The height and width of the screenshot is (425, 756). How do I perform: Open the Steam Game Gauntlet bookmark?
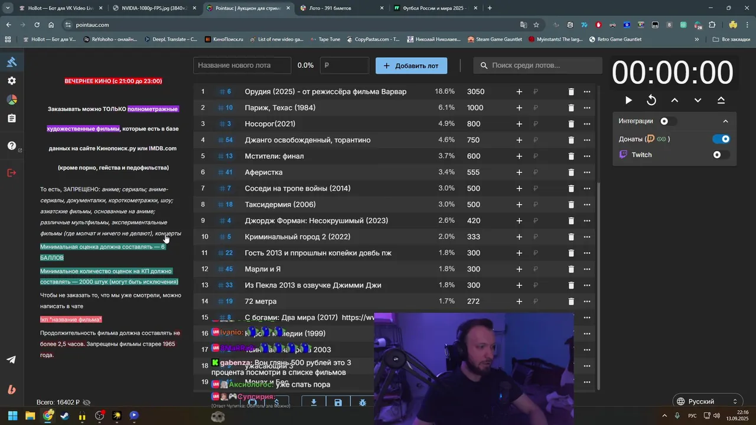(x=495, y=40)
